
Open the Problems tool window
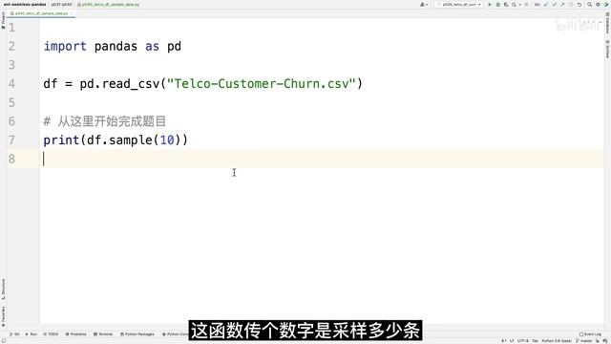(76, 334)
